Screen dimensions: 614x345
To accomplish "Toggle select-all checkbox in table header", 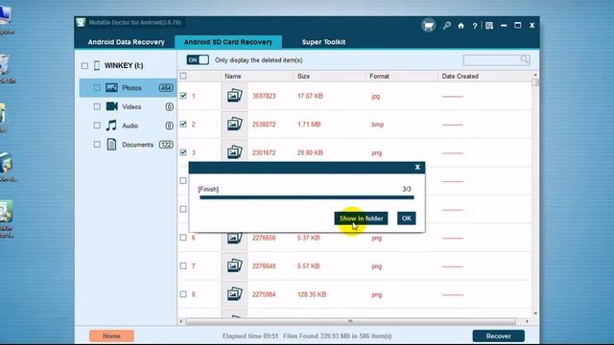I will [183, 76].
